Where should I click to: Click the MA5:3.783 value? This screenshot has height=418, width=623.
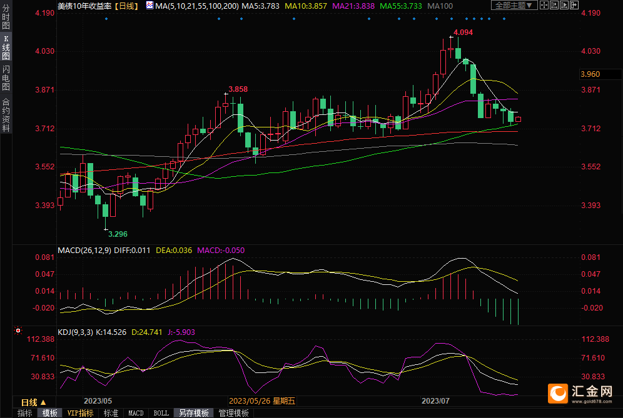point(262,6)
